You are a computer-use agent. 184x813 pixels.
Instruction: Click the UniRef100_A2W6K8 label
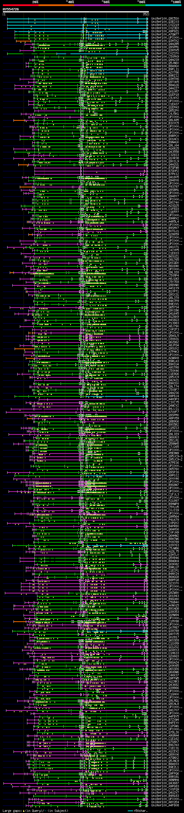pyautogui.click(x=165, y=358)
